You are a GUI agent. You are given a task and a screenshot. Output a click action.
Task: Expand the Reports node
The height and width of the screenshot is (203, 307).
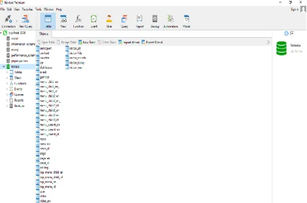click(x=7, y=100)
